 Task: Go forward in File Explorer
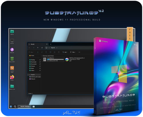[33, 48]
